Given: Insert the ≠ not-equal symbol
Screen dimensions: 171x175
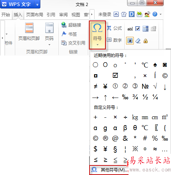Looking at the screenshot, I should (x=96, y=86).
